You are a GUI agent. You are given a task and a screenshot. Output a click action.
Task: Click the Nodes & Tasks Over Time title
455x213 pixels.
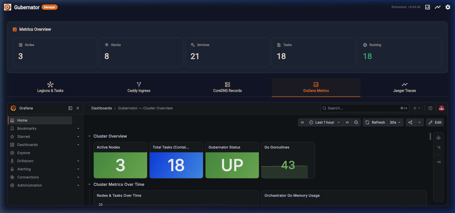[119, 195]
